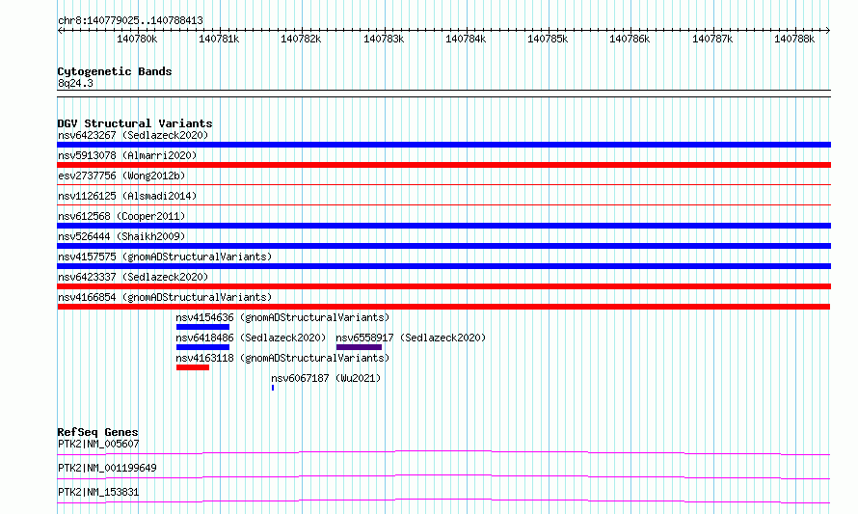The image size is (858, 514).
Task: Click the 140781k ruler tick label
Action: 219,39
